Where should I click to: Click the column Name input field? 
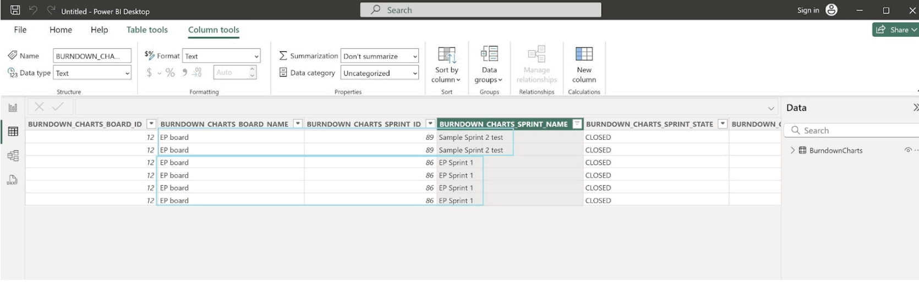tap(92, 56)
